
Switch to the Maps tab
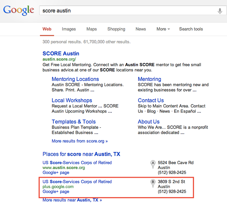(x=92, y=29)
